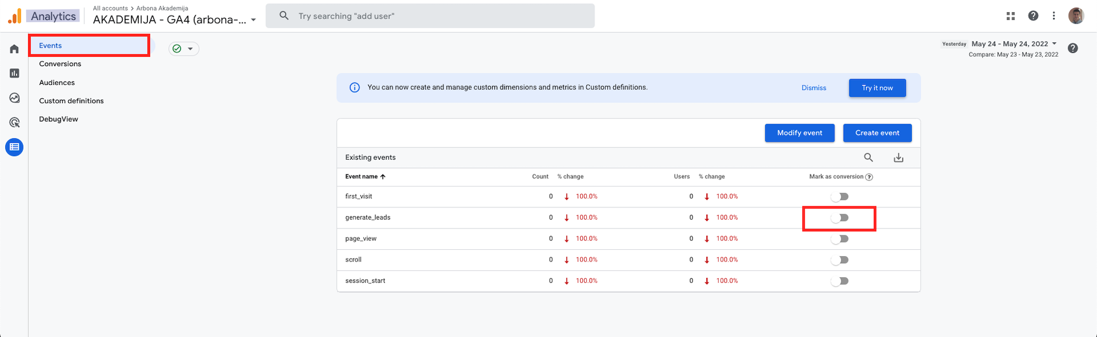The height and width of the screenshot is (337, 1097).
Task: Expand the green checkmark status dropdown
Action: (x=184, y=49)
